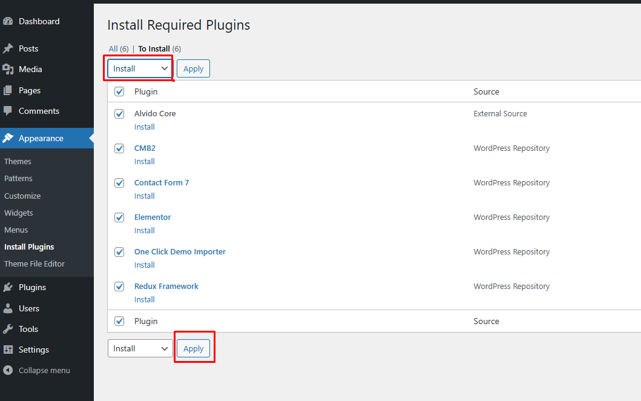Click the Pages document icon
641x401 pixels.
coord(8,90)
